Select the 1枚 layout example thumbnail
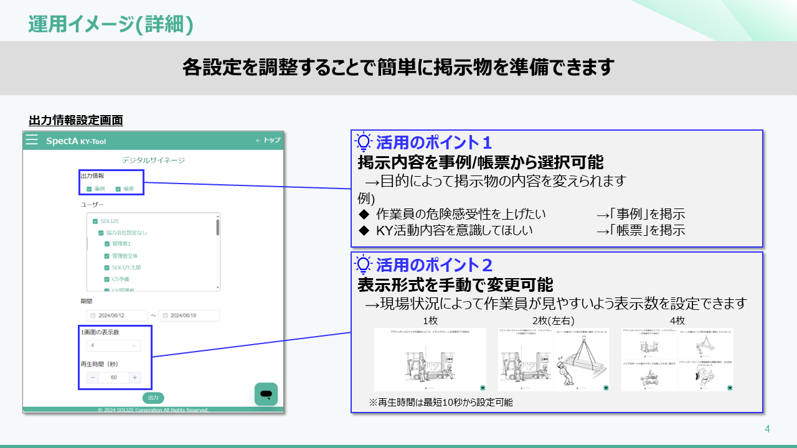The width and height of the screenshot is (797, 448). click(430, 360)
